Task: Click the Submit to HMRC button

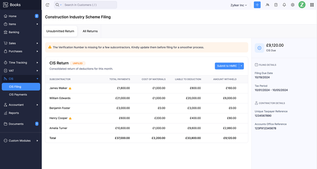Action: tap(227, 66)
